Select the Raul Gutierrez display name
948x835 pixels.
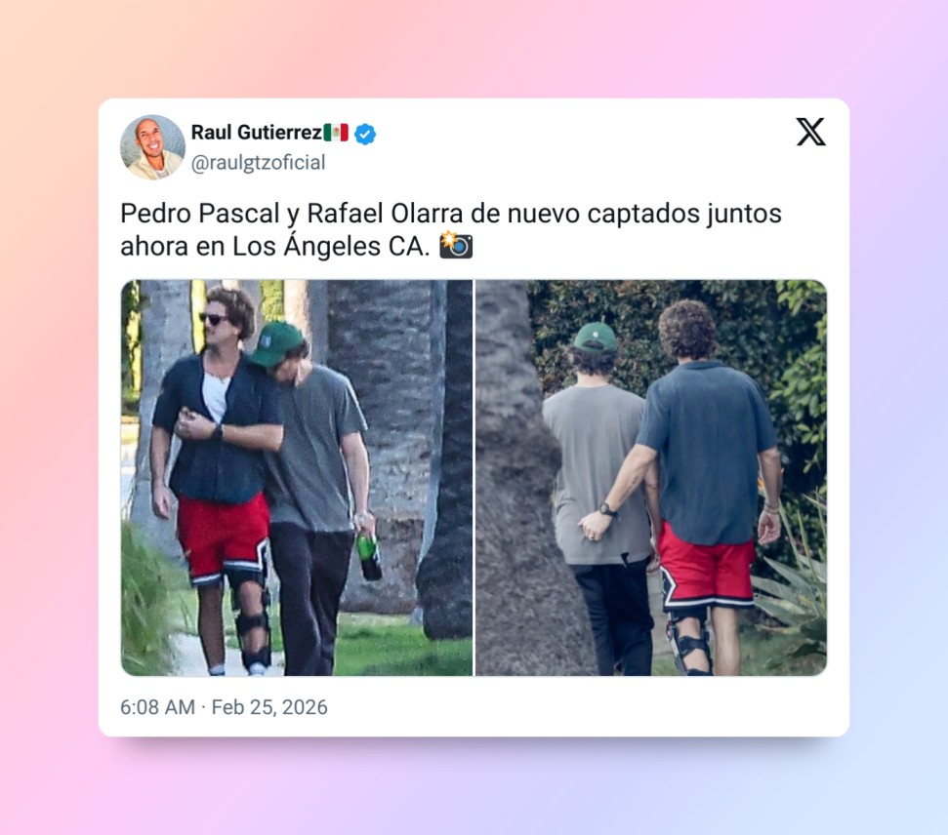pyautogui.click(x=257, y=133)
